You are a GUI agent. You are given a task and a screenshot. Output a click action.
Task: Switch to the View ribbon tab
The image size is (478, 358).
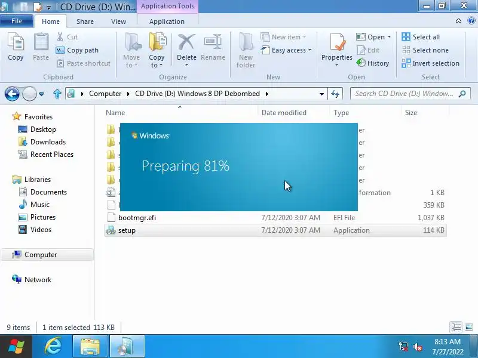point(118,21)
